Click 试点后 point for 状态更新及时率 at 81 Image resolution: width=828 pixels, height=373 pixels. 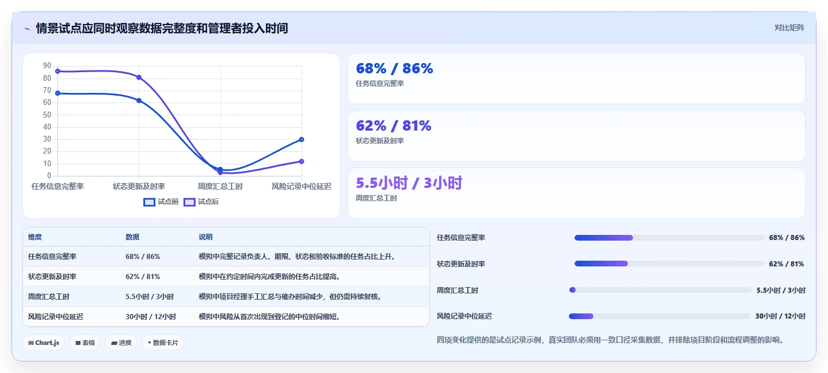point(139,77)
